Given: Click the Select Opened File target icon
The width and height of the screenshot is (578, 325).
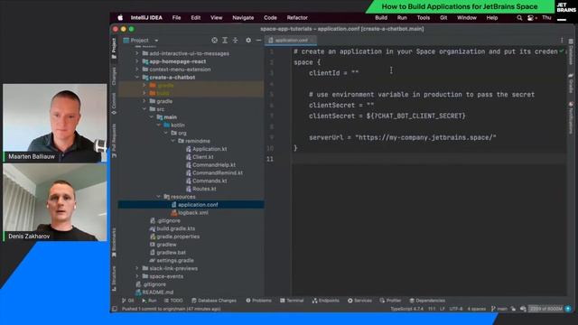Looking at the screenshot, I should coord(214,40).
